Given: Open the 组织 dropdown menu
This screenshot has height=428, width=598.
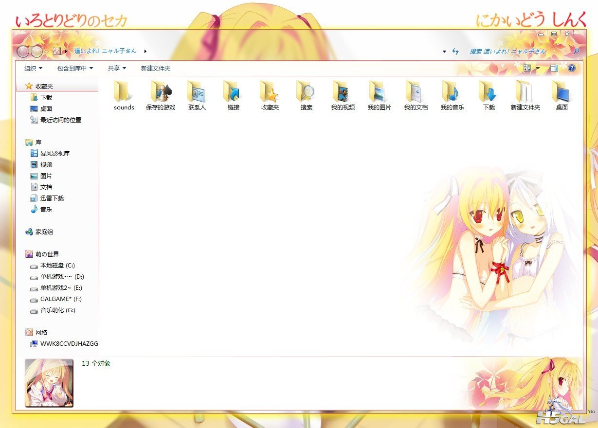Looking at the screenshot, I should pos(34,69).
